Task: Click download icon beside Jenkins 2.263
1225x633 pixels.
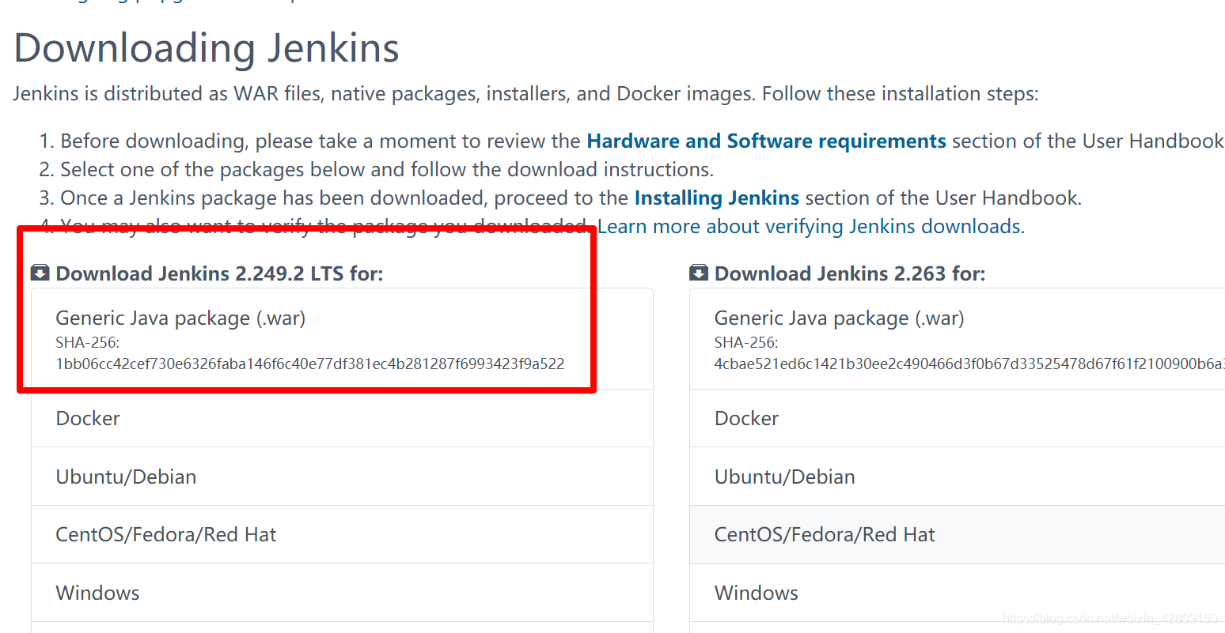Action: click(698, 273)
